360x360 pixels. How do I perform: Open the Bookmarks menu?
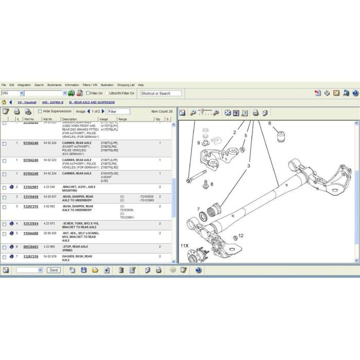point(54,85)
